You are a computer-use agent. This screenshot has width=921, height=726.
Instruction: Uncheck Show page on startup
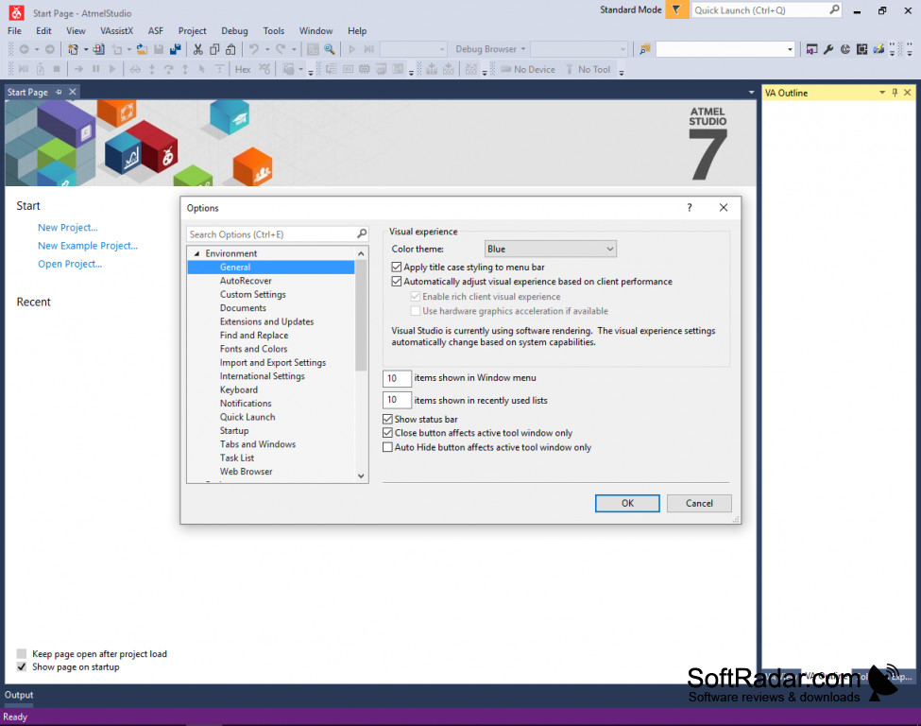point(22,666)
